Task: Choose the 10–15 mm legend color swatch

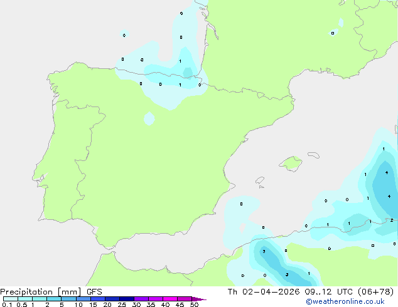Action: 83,299
